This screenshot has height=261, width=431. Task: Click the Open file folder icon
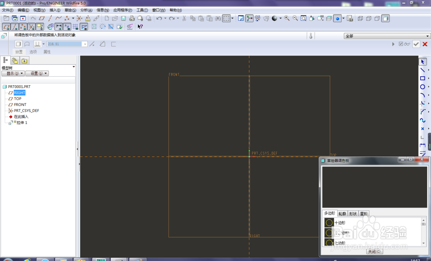click(115, 19)
